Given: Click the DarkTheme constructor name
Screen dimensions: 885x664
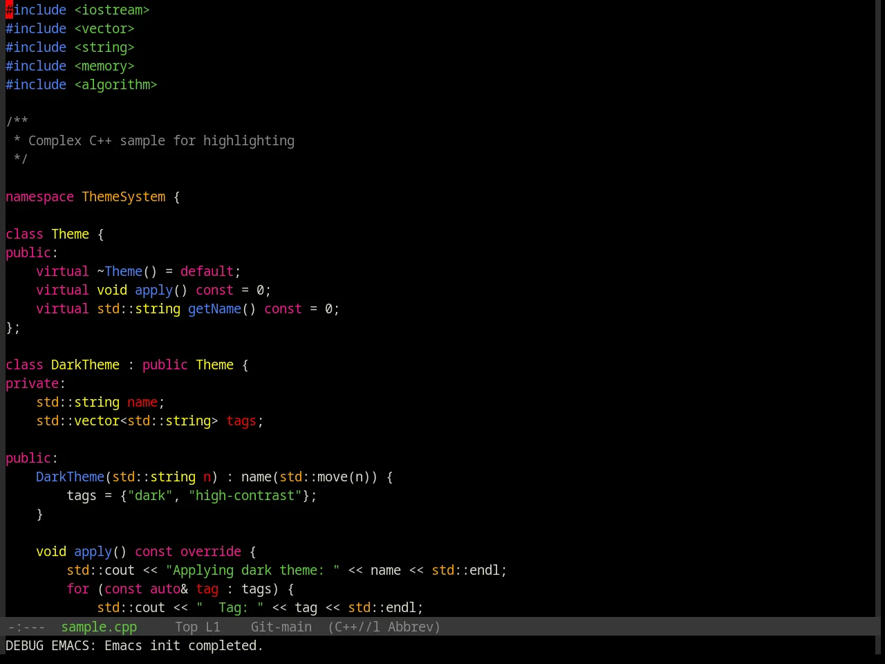Looking at the screenshot, I should [x=70, y=477].
